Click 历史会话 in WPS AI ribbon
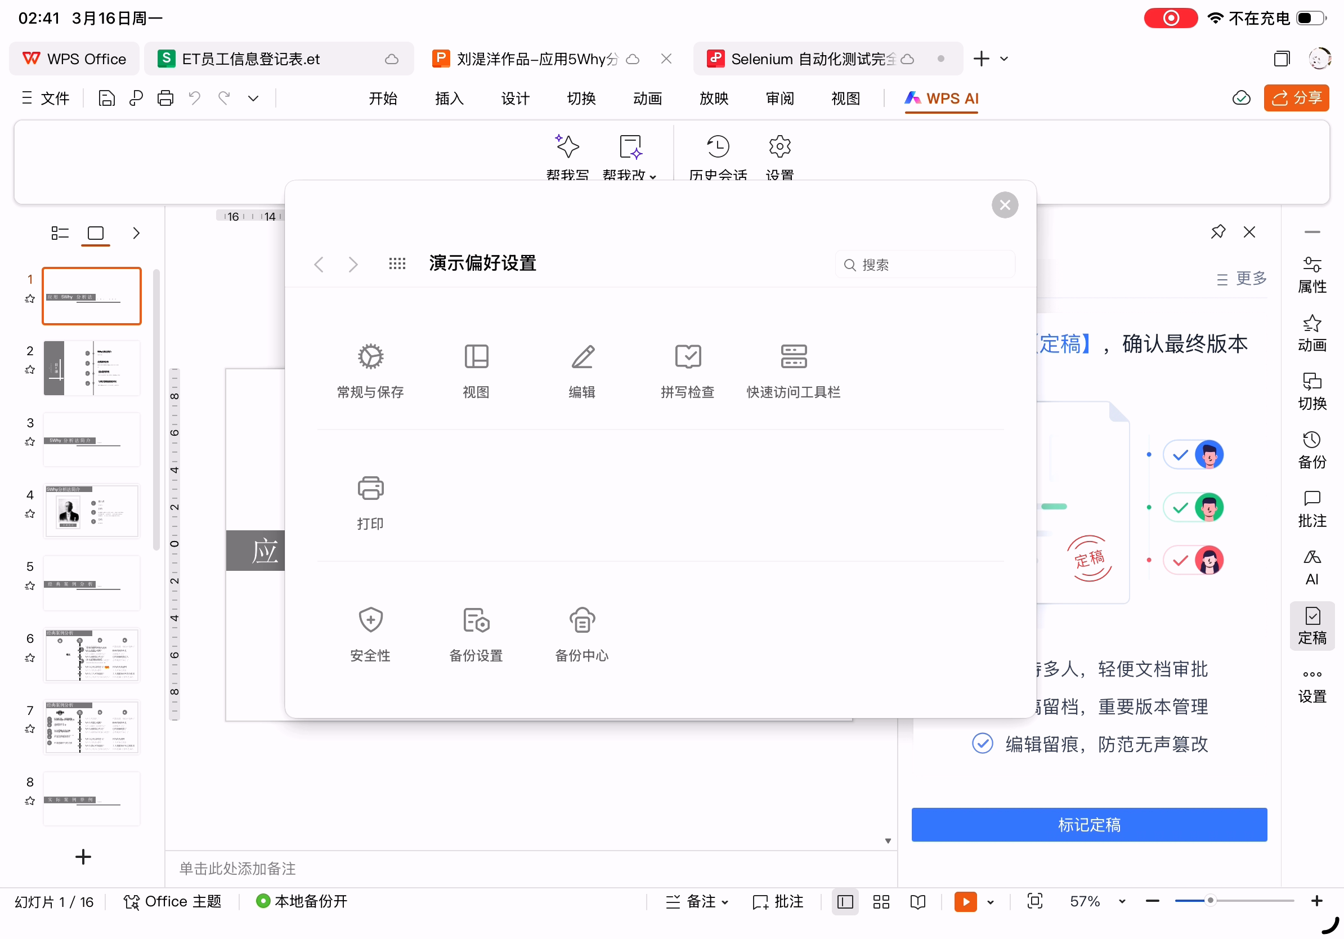This screenshot has width=1344, height=939. pyautogui.click(x=718, y=147)
